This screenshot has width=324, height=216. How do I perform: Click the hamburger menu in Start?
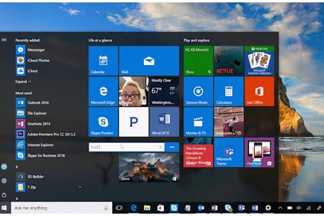[4, 40]
